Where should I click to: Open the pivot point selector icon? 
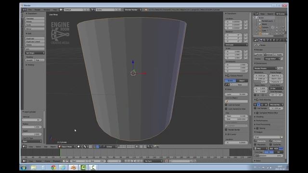pos(85,147)
